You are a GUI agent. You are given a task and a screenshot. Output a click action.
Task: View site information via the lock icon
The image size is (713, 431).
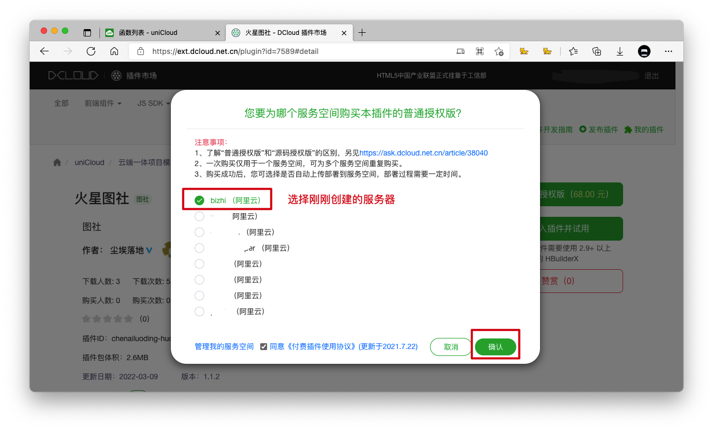[x=141, y=51]
